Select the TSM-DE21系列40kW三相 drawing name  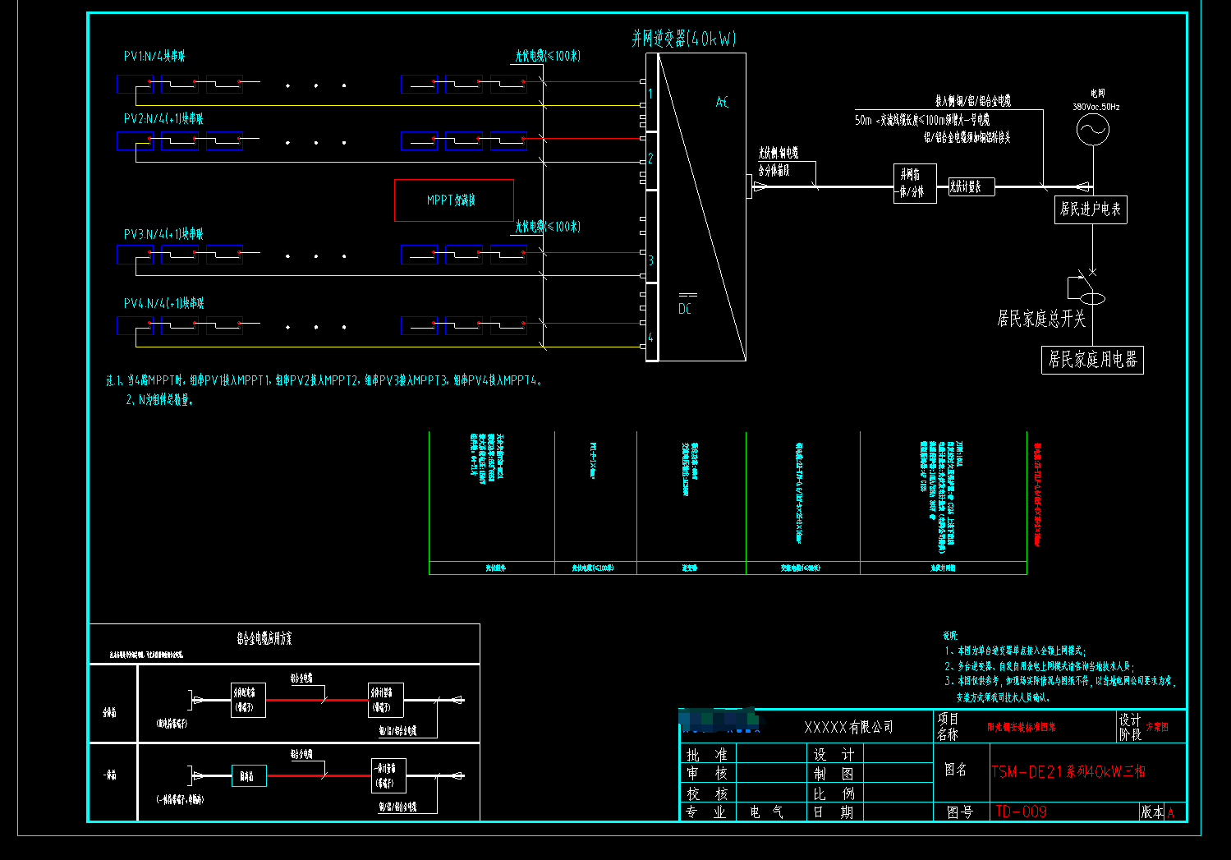click(1068, 771)
